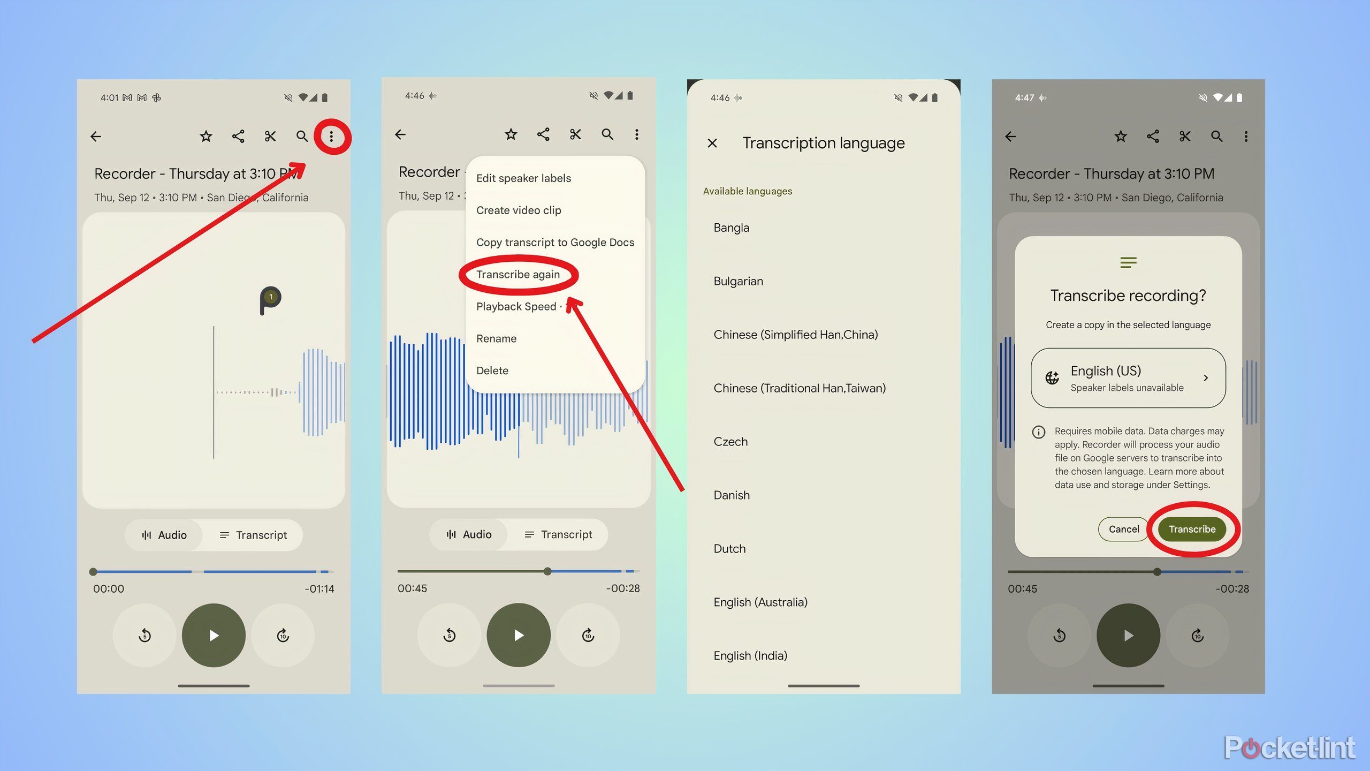1370x771 pixels.
Task: Click the share icon
Action: point(238,137)
